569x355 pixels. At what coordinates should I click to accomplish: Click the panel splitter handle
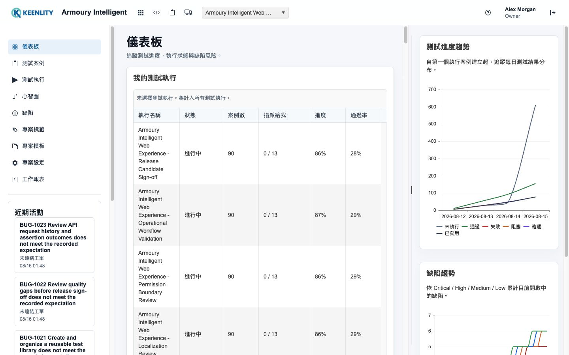point(412,190)
